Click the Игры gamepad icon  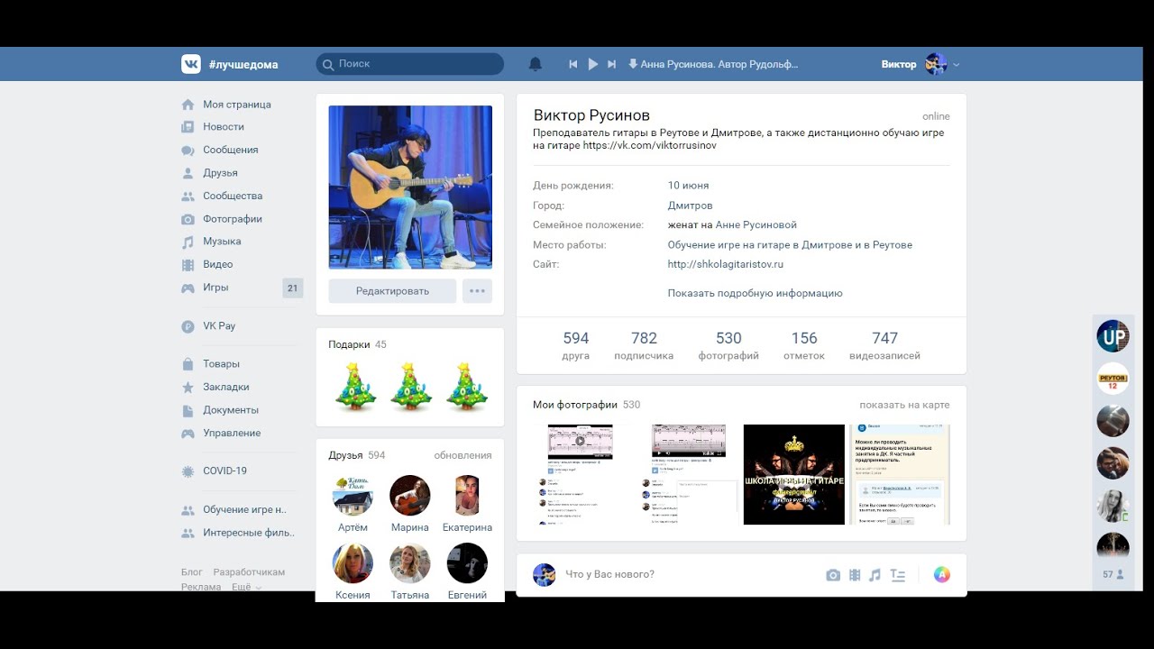point(188,288)
